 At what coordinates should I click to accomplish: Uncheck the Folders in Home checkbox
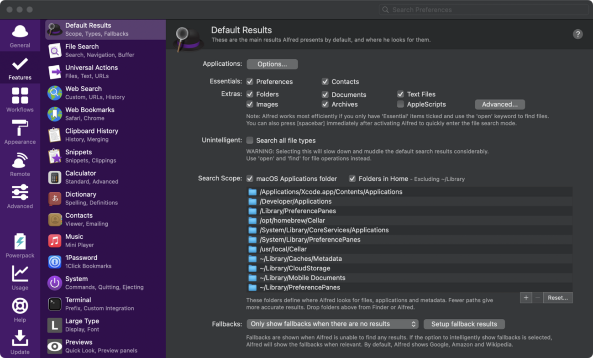click(x=352, y=179)
